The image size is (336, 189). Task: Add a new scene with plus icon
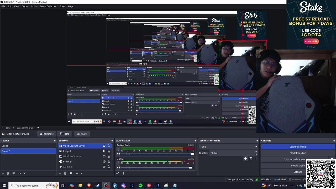click(x=3, y=173)
